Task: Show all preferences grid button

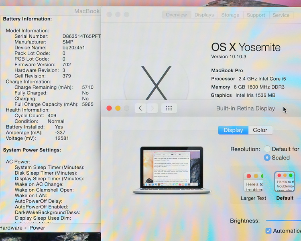Action: 169,108
